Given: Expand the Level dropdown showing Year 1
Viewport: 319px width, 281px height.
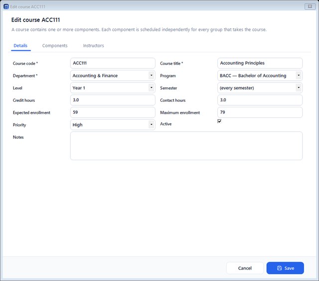Looking at the screenshot, I should pyautogui.click(x=113, y=88).
